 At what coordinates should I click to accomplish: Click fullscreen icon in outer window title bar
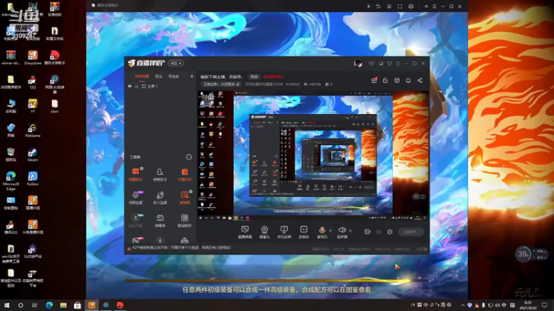[x=400, y=6]
